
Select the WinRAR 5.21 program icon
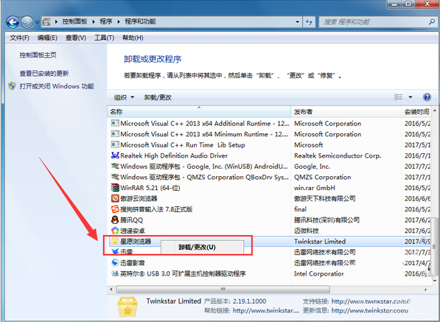pos(115,188)
